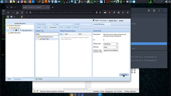Click Wireshark expert info status icon

(x=34, y=91)
